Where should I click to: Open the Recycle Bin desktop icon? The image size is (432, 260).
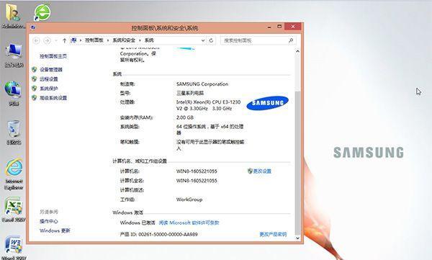coord(14,133)
